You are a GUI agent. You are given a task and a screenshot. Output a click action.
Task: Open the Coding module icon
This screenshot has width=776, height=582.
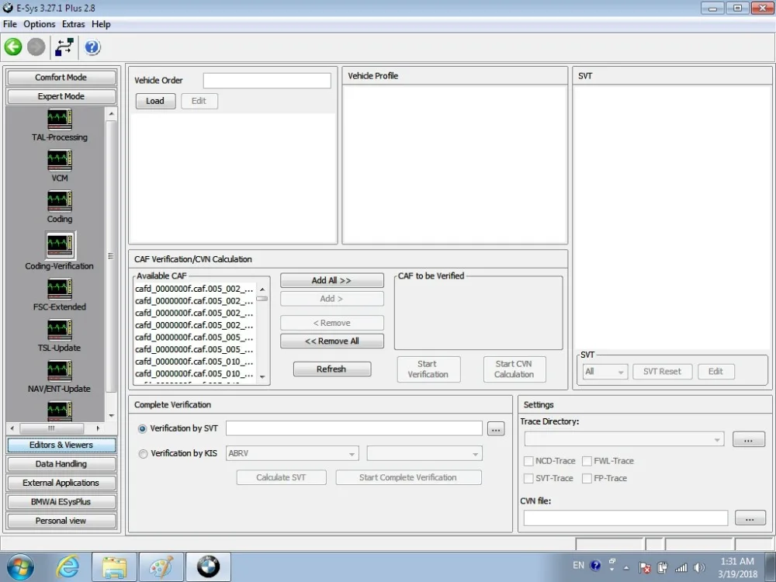[x=60, y=201]
